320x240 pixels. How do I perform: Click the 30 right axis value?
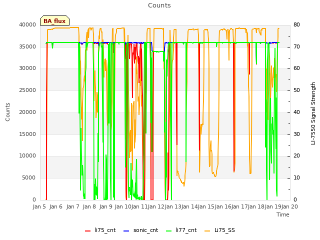(x=296, y=134)
